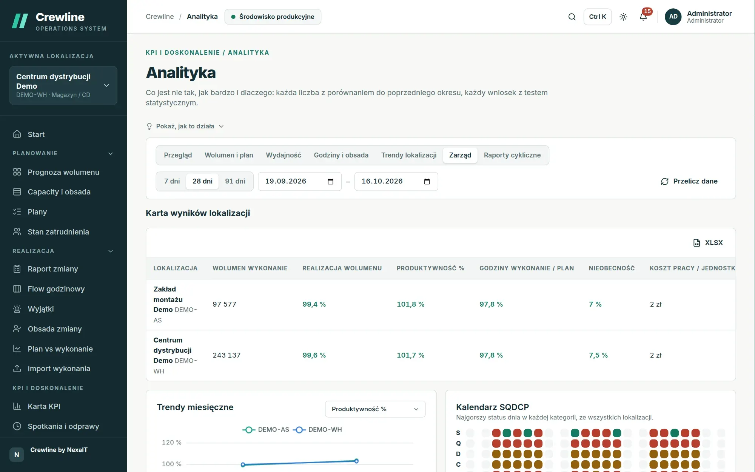The width and height of the screenshot is (755, 472).
Task: Open the Produktywność % metric dropdown
Action: click(x=375, y=409)
